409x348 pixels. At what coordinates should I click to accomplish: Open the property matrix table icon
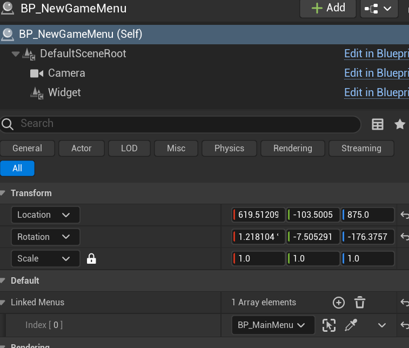pyautogui.click(x=378, y=124)
